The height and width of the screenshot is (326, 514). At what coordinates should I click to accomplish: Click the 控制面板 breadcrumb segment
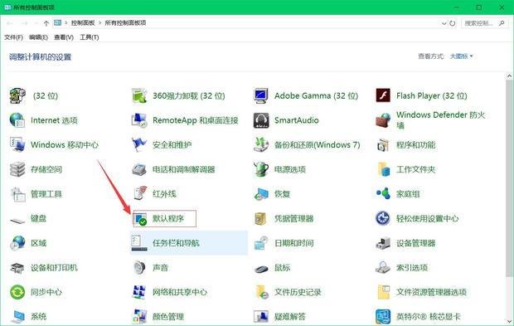83,23
